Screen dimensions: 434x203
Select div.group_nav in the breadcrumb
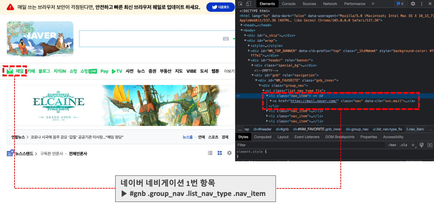click(x=357, y=129)
